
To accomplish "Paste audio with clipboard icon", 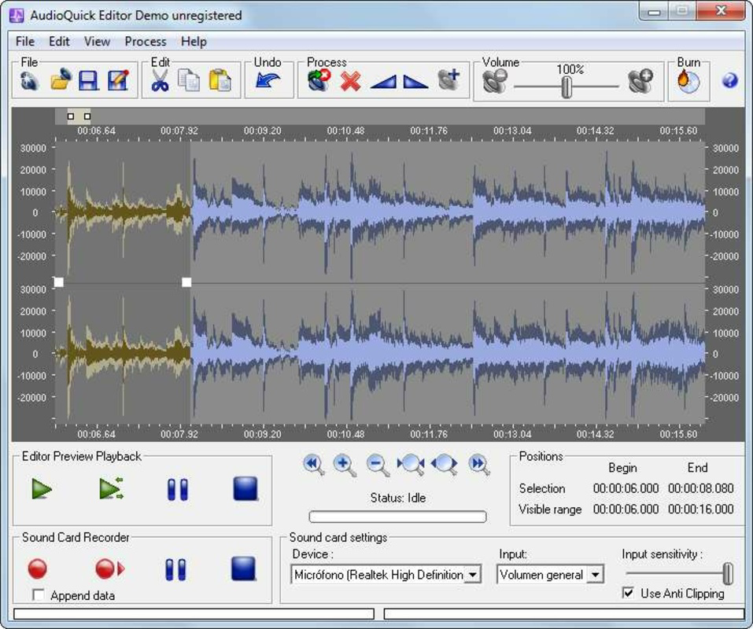I will tap(220, 81).
